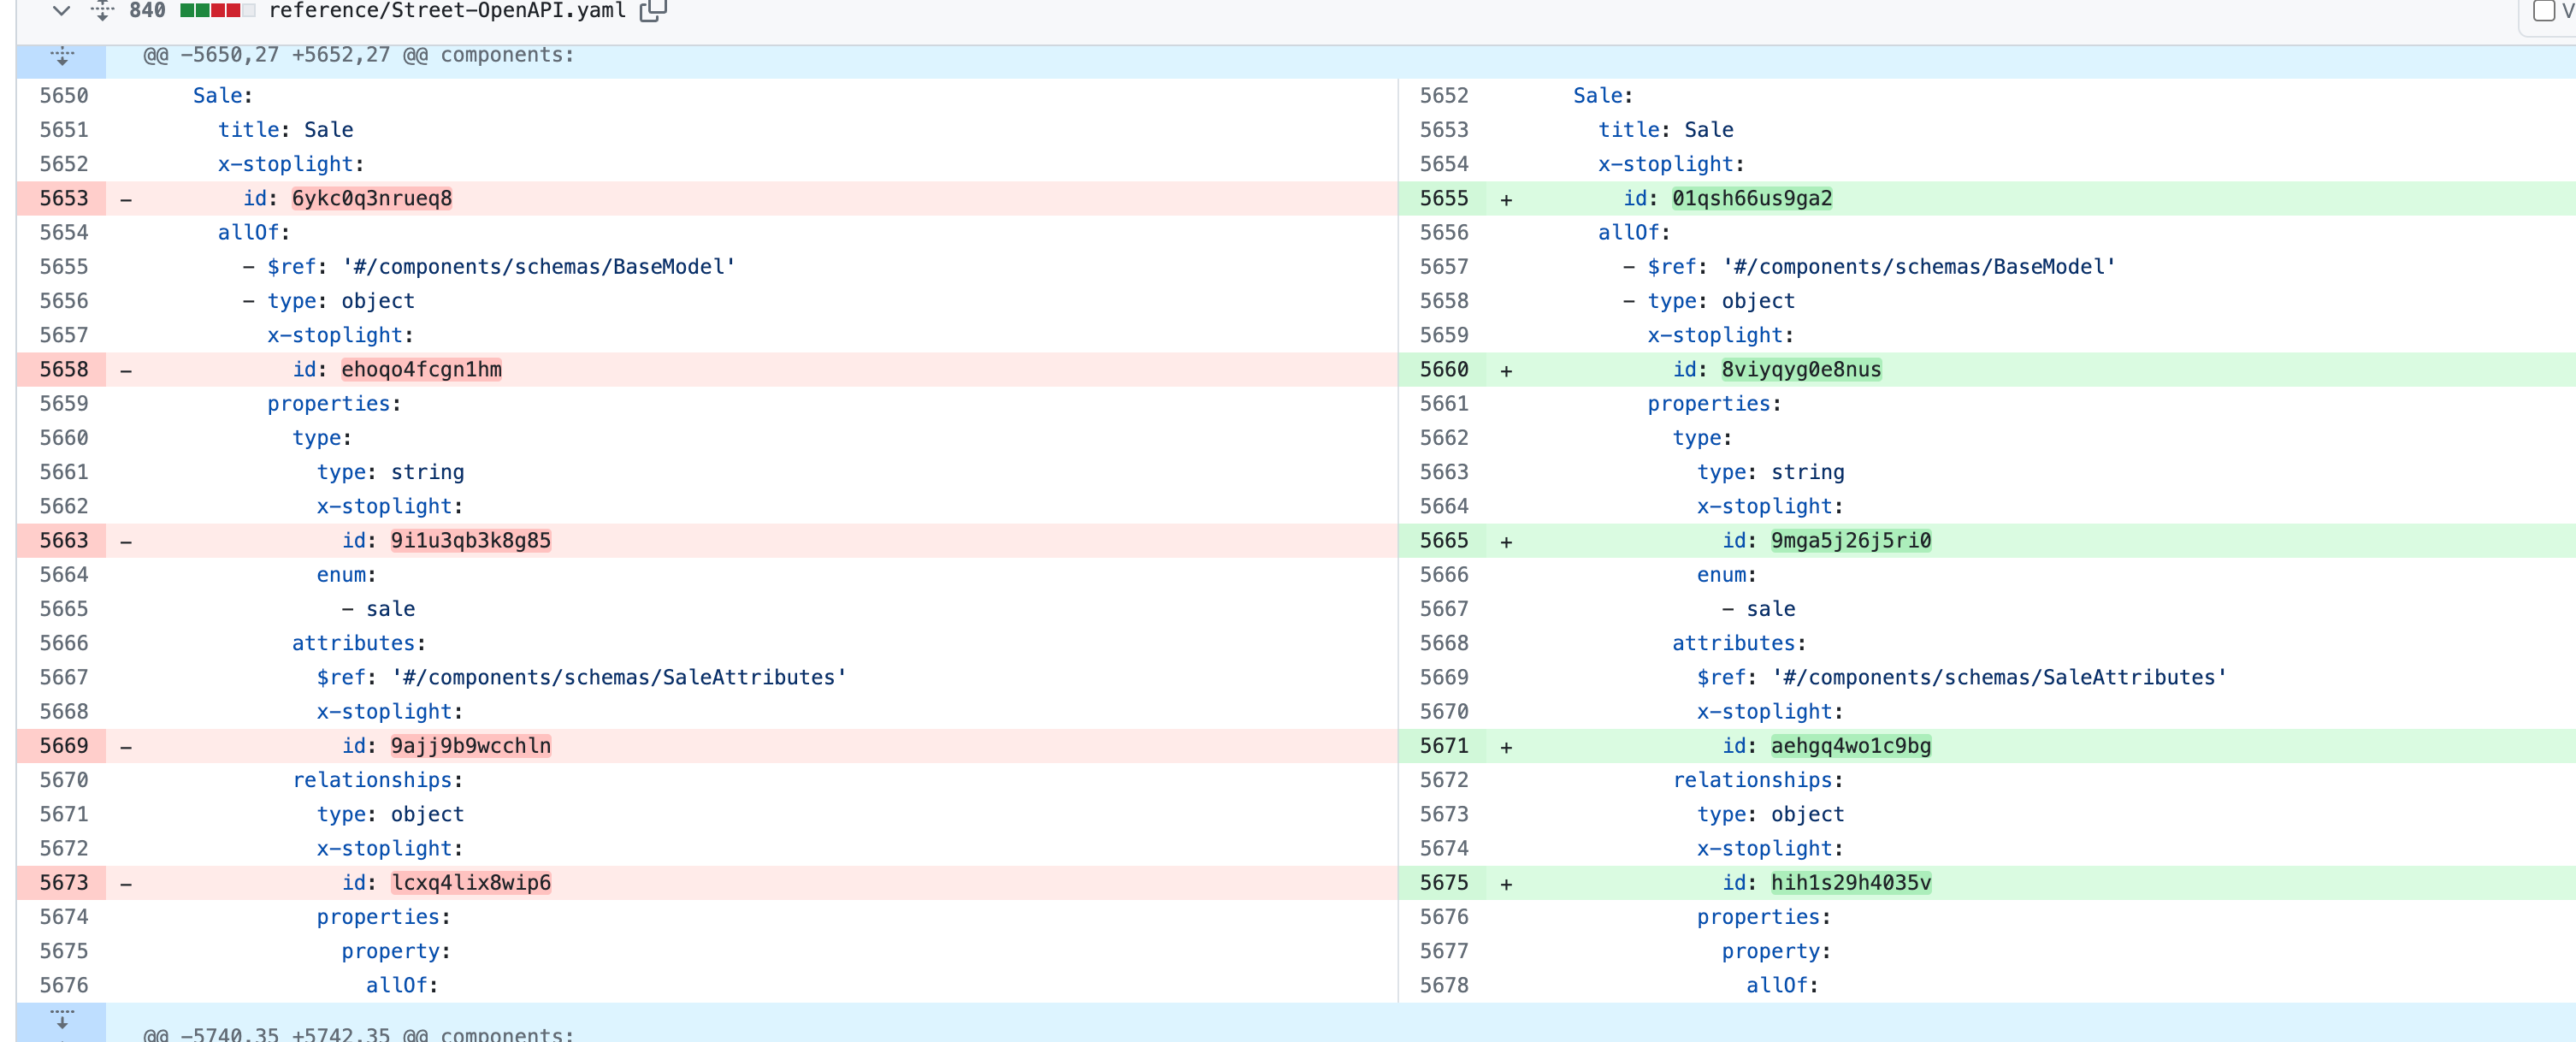Copy the file path Street-OpenAPI.yaml

point(652,11)
